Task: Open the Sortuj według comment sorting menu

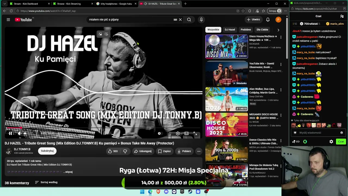Action: (46, 182)
